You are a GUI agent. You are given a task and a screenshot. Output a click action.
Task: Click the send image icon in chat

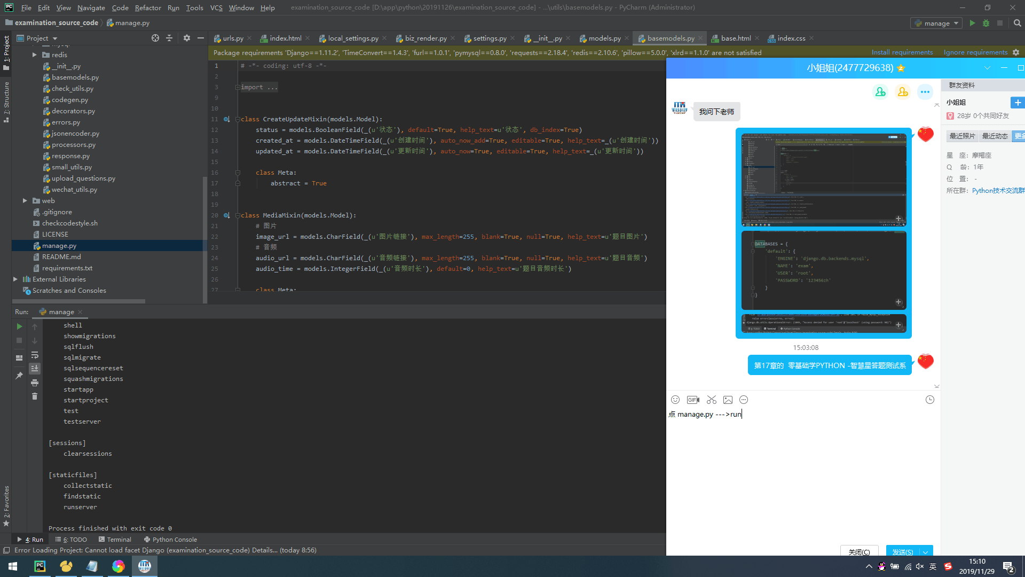728,400
